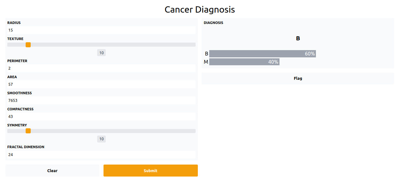Click the middle of the Symmetry slider track
The height and width of the screenshot is (186, 402).
[101, 131]
